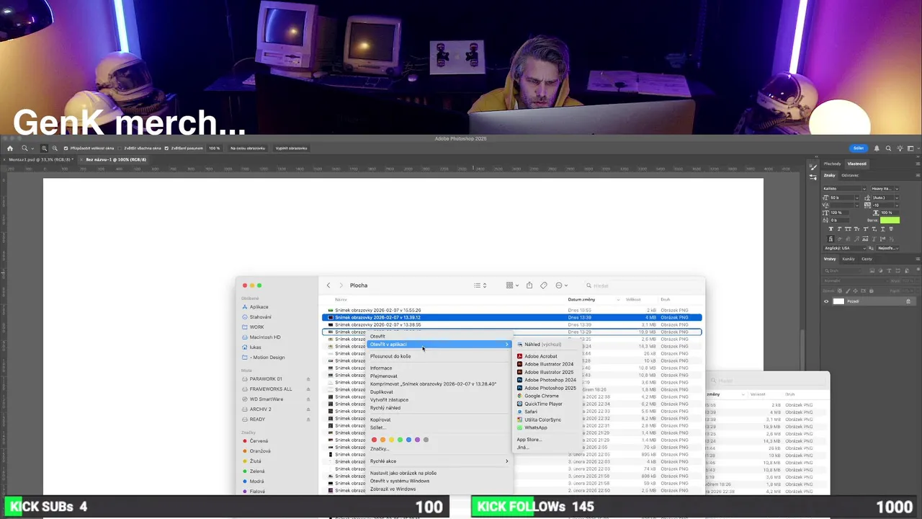Select file Snímek obrazovky 2026-02-07 v 15.55.26
The width and height of the screenshot is (922, 519).
point(511,310)
